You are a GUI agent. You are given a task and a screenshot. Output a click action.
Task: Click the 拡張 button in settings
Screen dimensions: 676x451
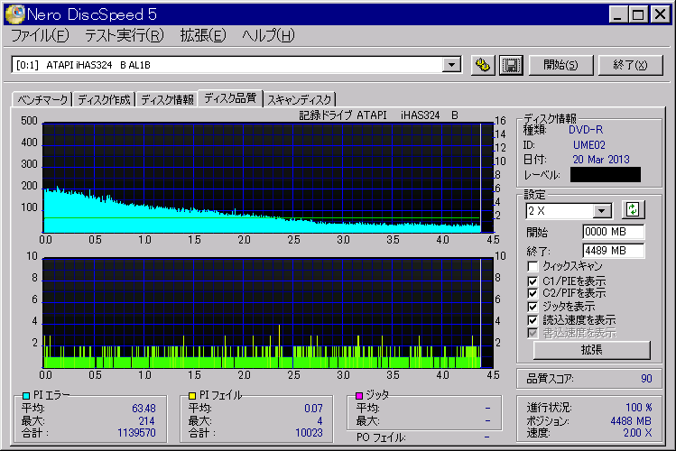(x=591, y=350)
